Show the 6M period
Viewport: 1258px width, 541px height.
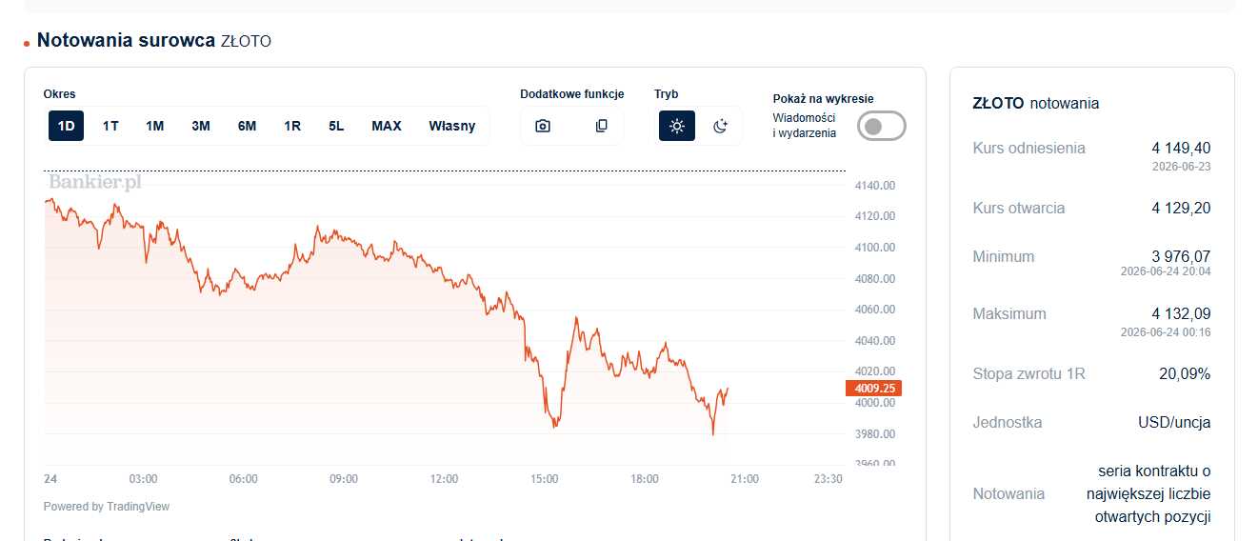click(x=247, y=126)
